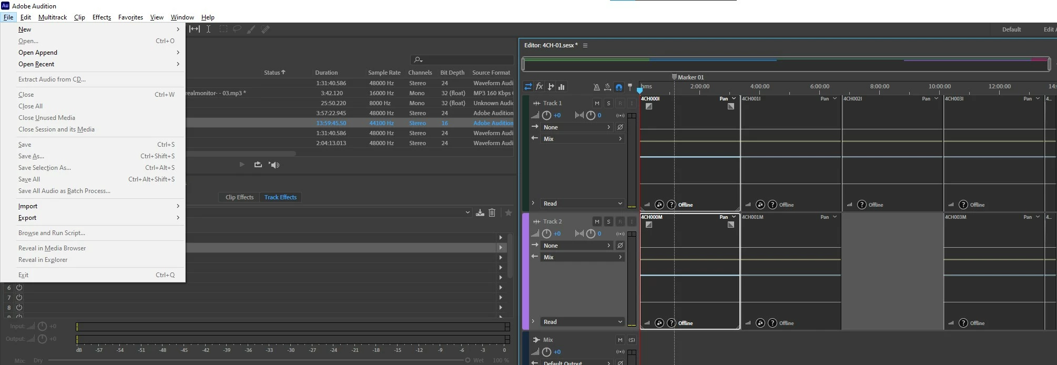Open the Edit menu
1057x365 pixels.
[x=26, y=17]
